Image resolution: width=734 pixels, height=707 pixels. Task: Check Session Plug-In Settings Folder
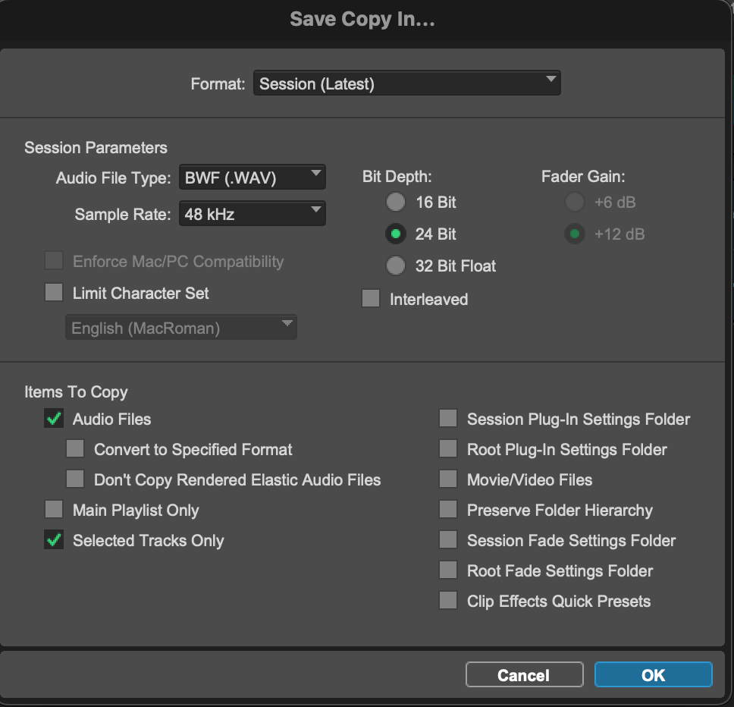click(448, 419)
